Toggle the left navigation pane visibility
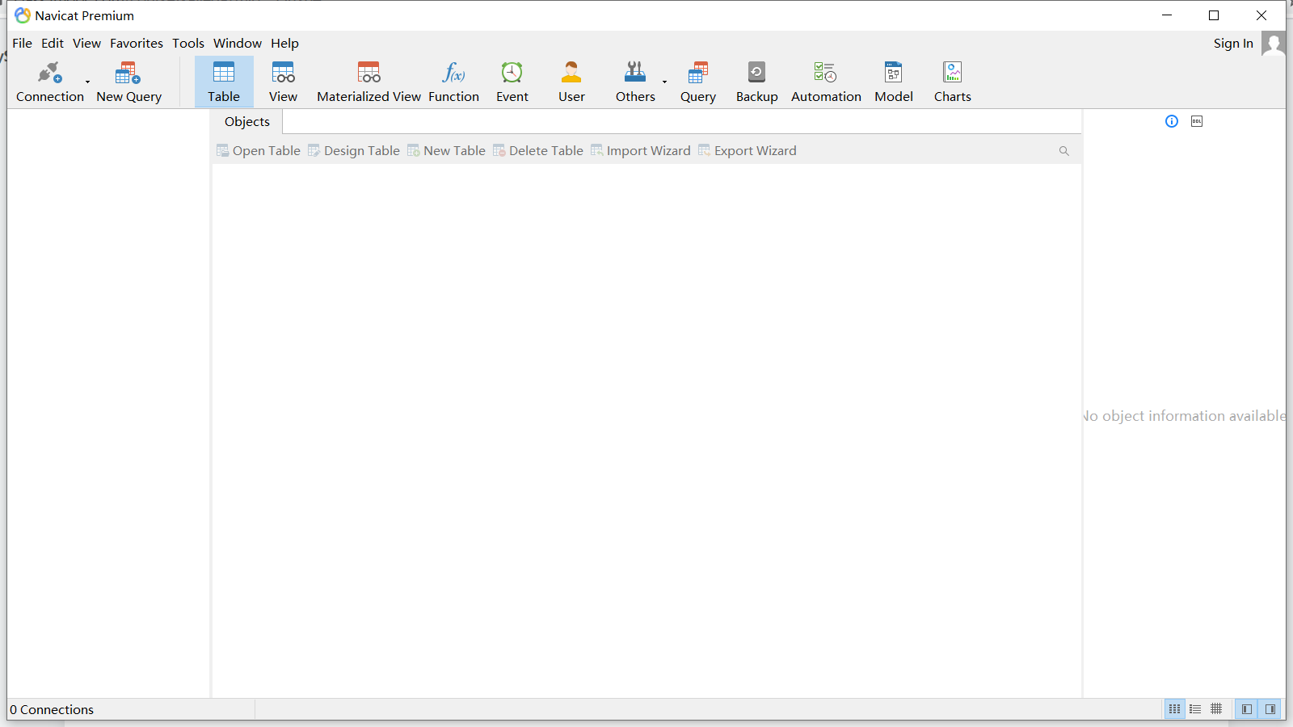The width and height of the screenshot is (1293, 727). (1247, 709)
